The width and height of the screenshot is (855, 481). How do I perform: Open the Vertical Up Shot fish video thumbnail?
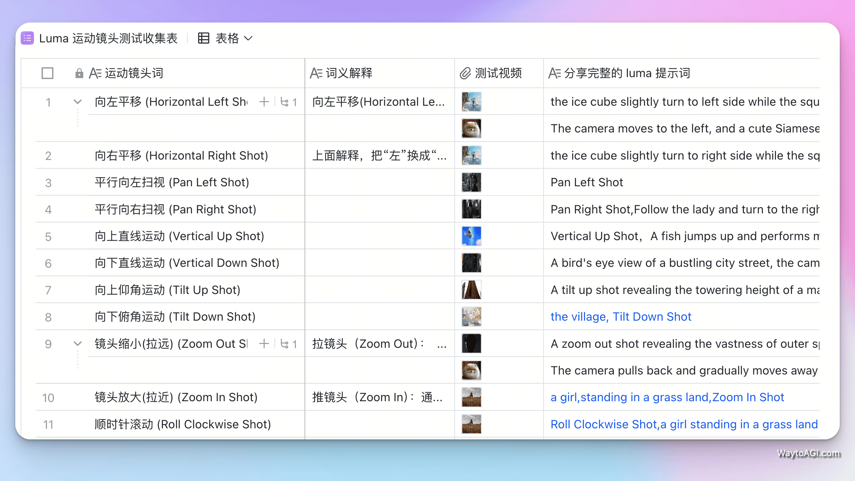click(x=471, y=236)
